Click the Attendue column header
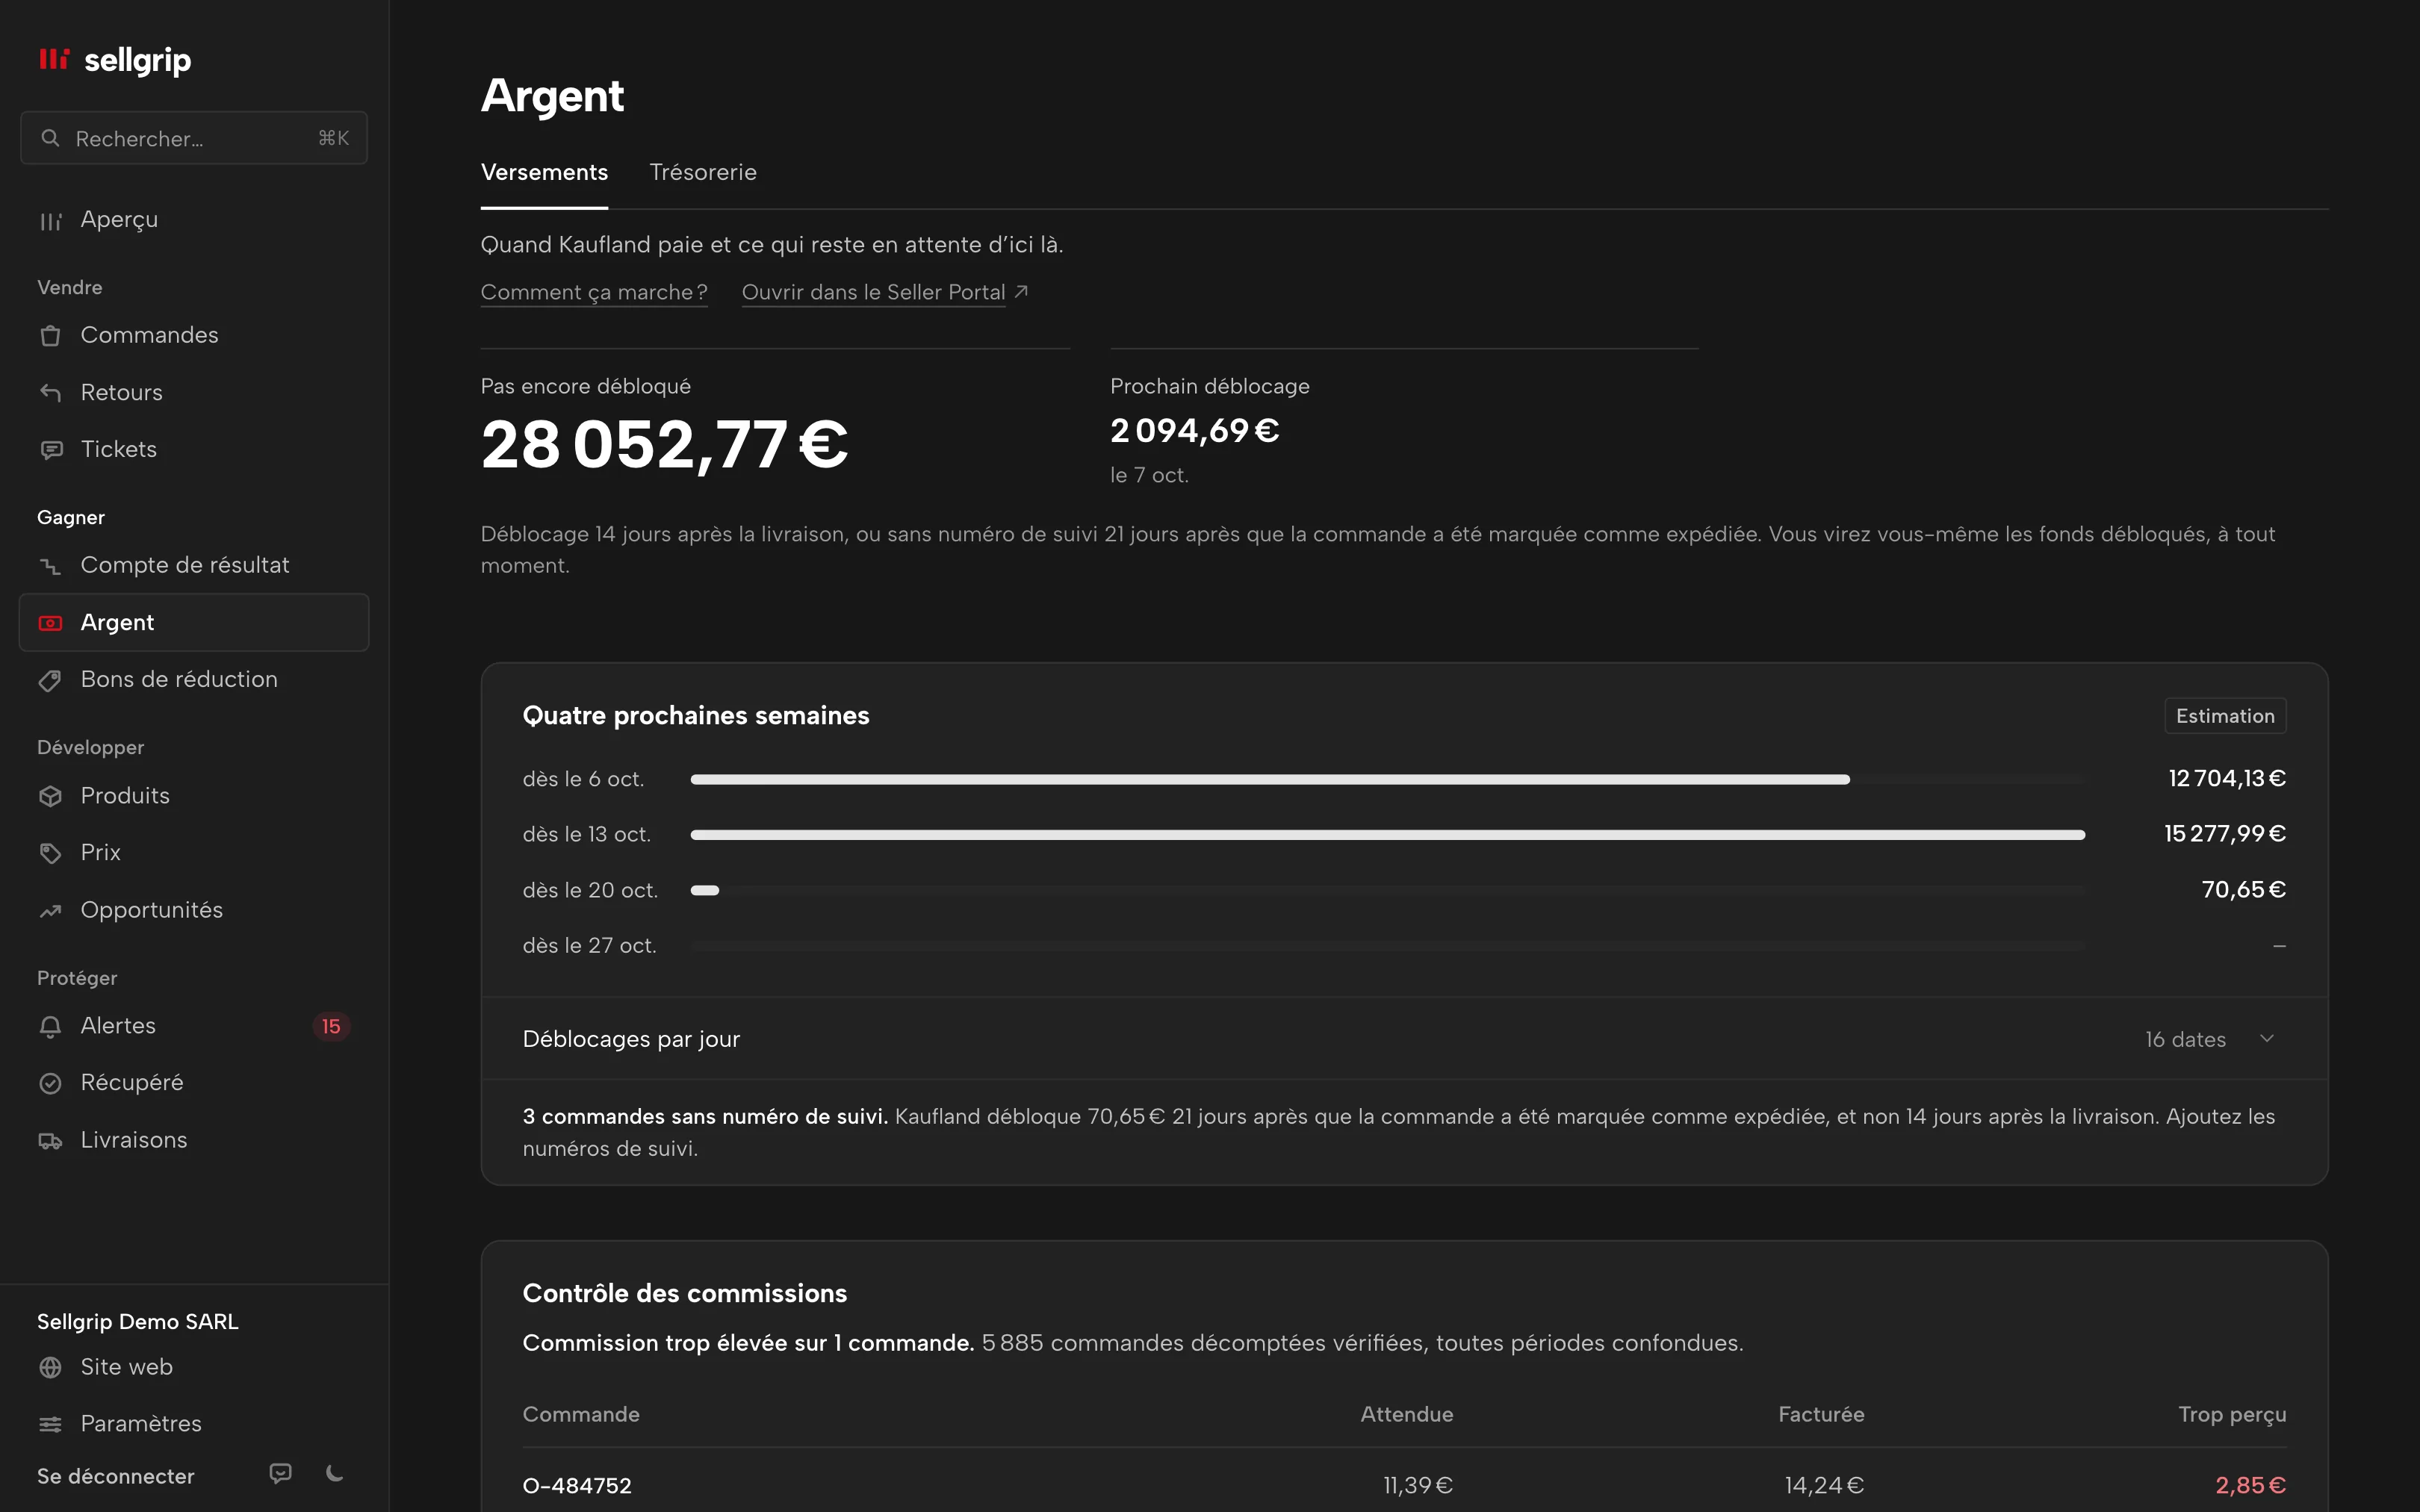 (1406, 1414)
